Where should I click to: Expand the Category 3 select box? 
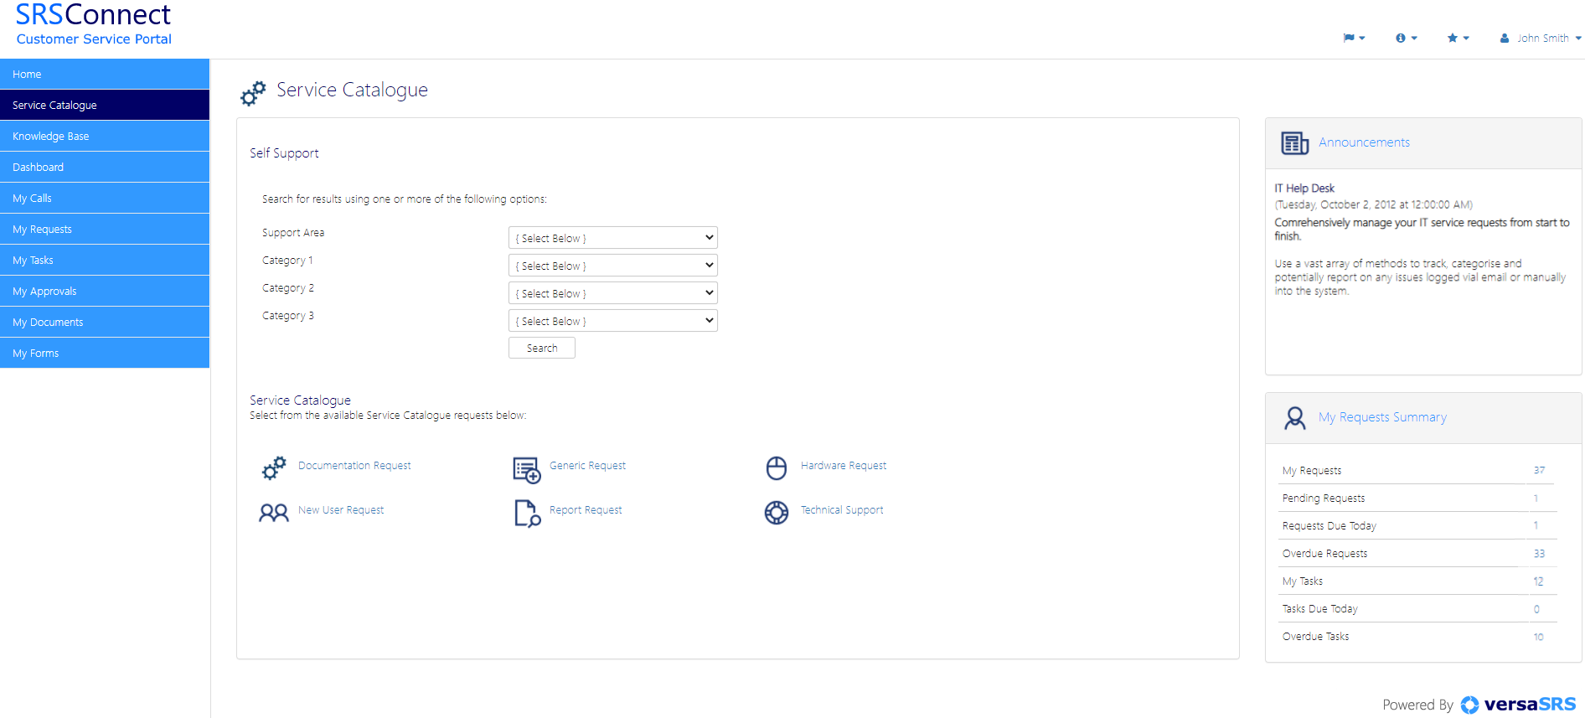tap(612, 321)
